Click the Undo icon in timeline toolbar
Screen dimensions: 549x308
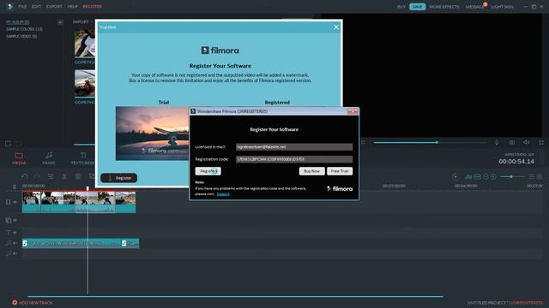[x=24, y=176]
